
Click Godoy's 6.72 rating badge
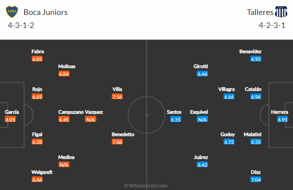[229, 142]
